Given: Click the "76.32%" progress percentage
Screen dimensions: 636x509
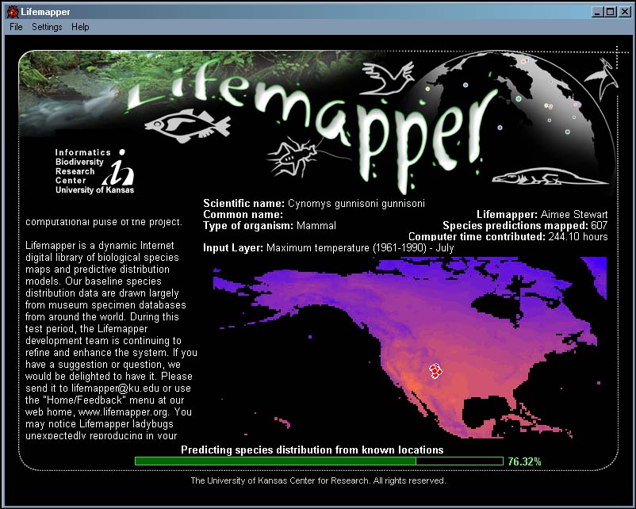Looking at the screenshot, I should pos(524,461).
